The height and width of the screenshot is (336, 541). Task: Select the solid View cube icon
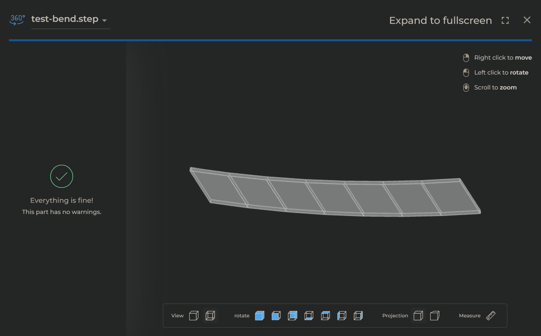194,315
